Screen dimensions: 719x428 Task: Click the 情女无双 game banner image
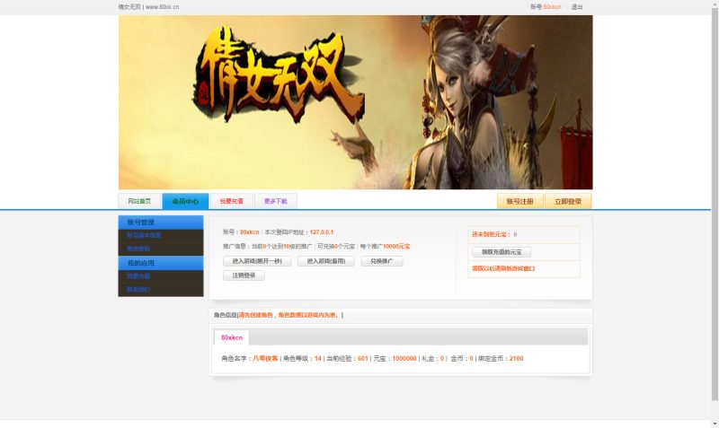355,102
